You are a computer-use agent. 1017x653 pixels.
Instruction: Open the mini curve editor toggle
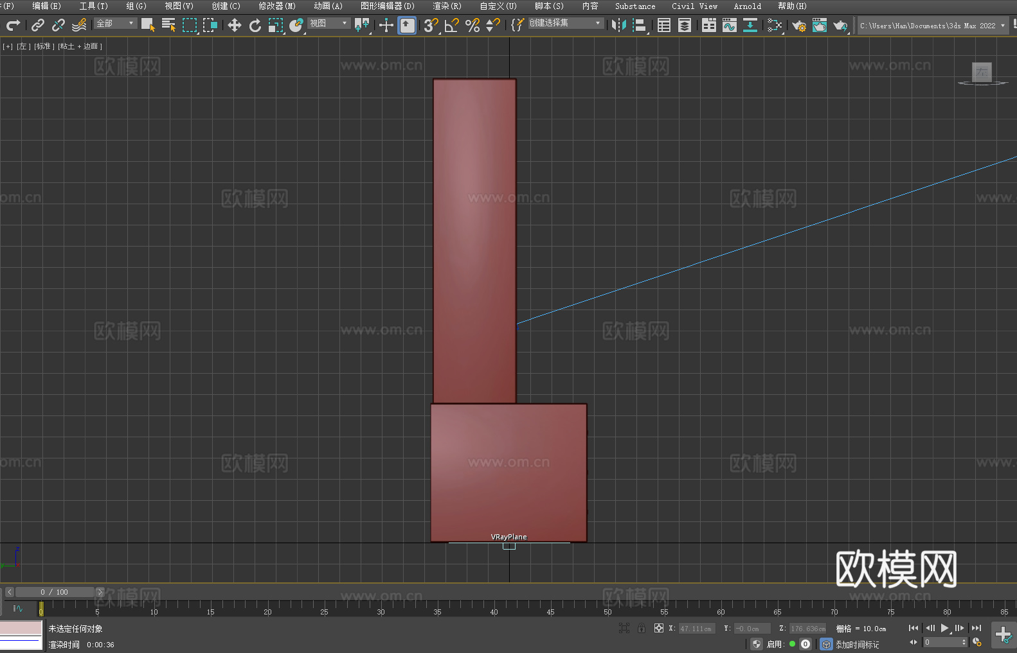click(18, 608)
